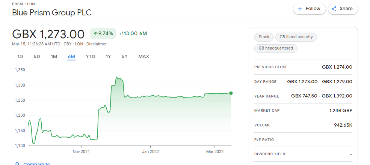Viewport: 370px width, 165px height.
Task: Click the green endpoint dot on chart
Action: click(231, 93)
